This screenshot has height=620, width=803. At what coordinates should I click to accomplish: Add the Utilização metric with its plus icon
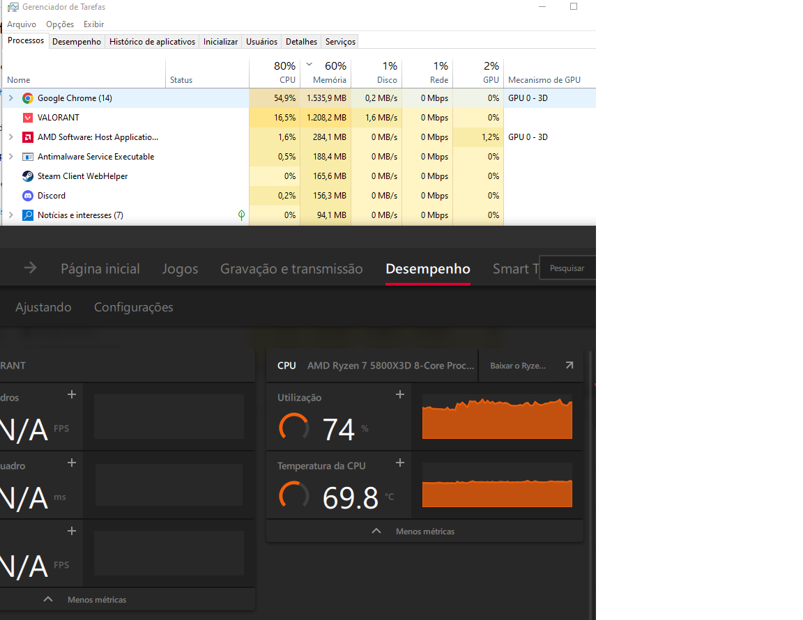(400, 394)
